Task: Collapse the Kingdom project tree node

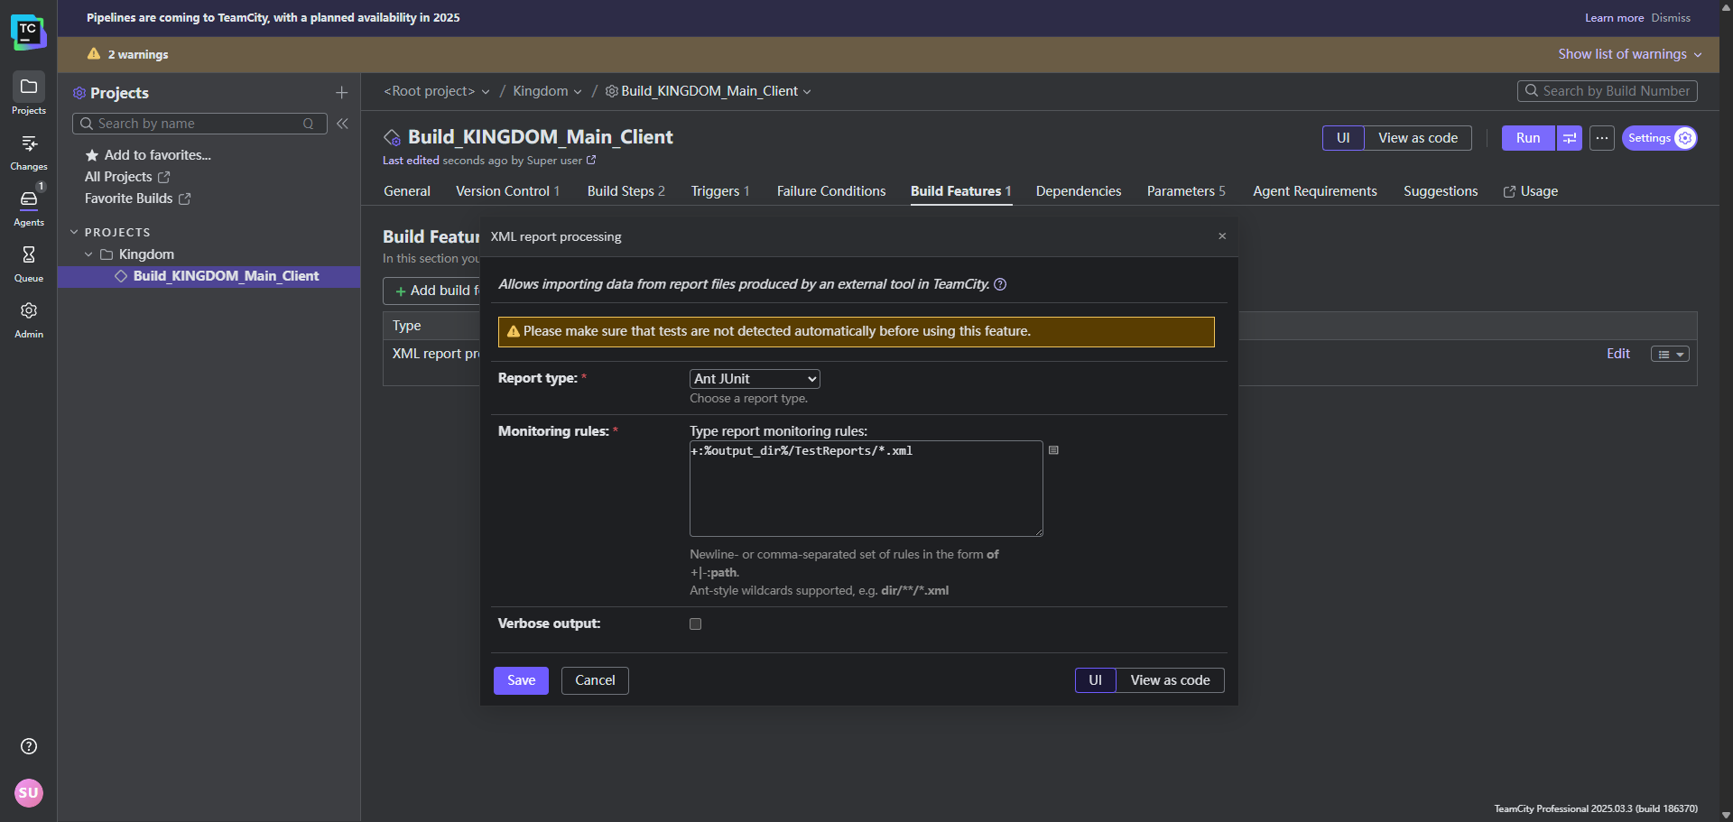Action: 88,254
